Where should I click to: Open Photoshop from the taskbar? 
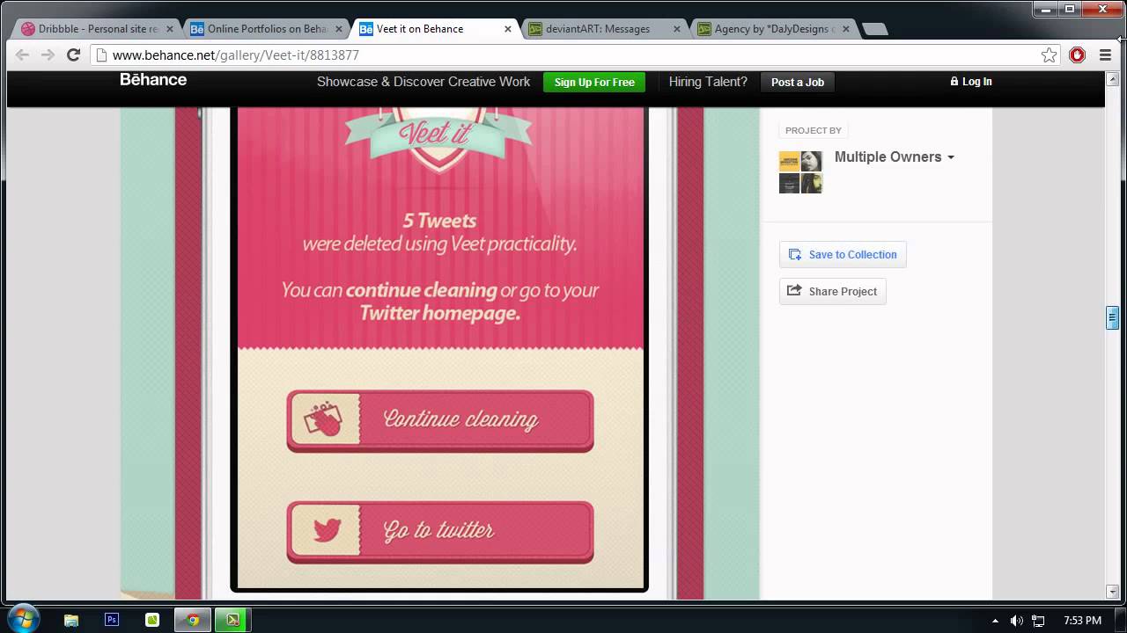[112, 620]
